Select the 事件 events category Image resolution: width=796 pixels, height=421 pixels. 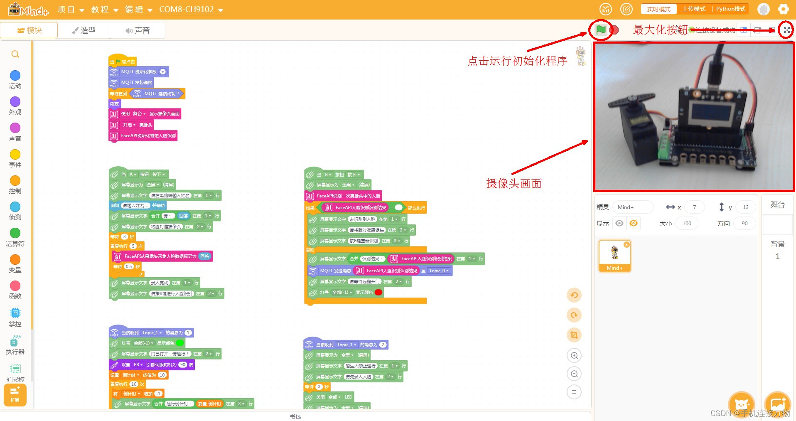15,159
